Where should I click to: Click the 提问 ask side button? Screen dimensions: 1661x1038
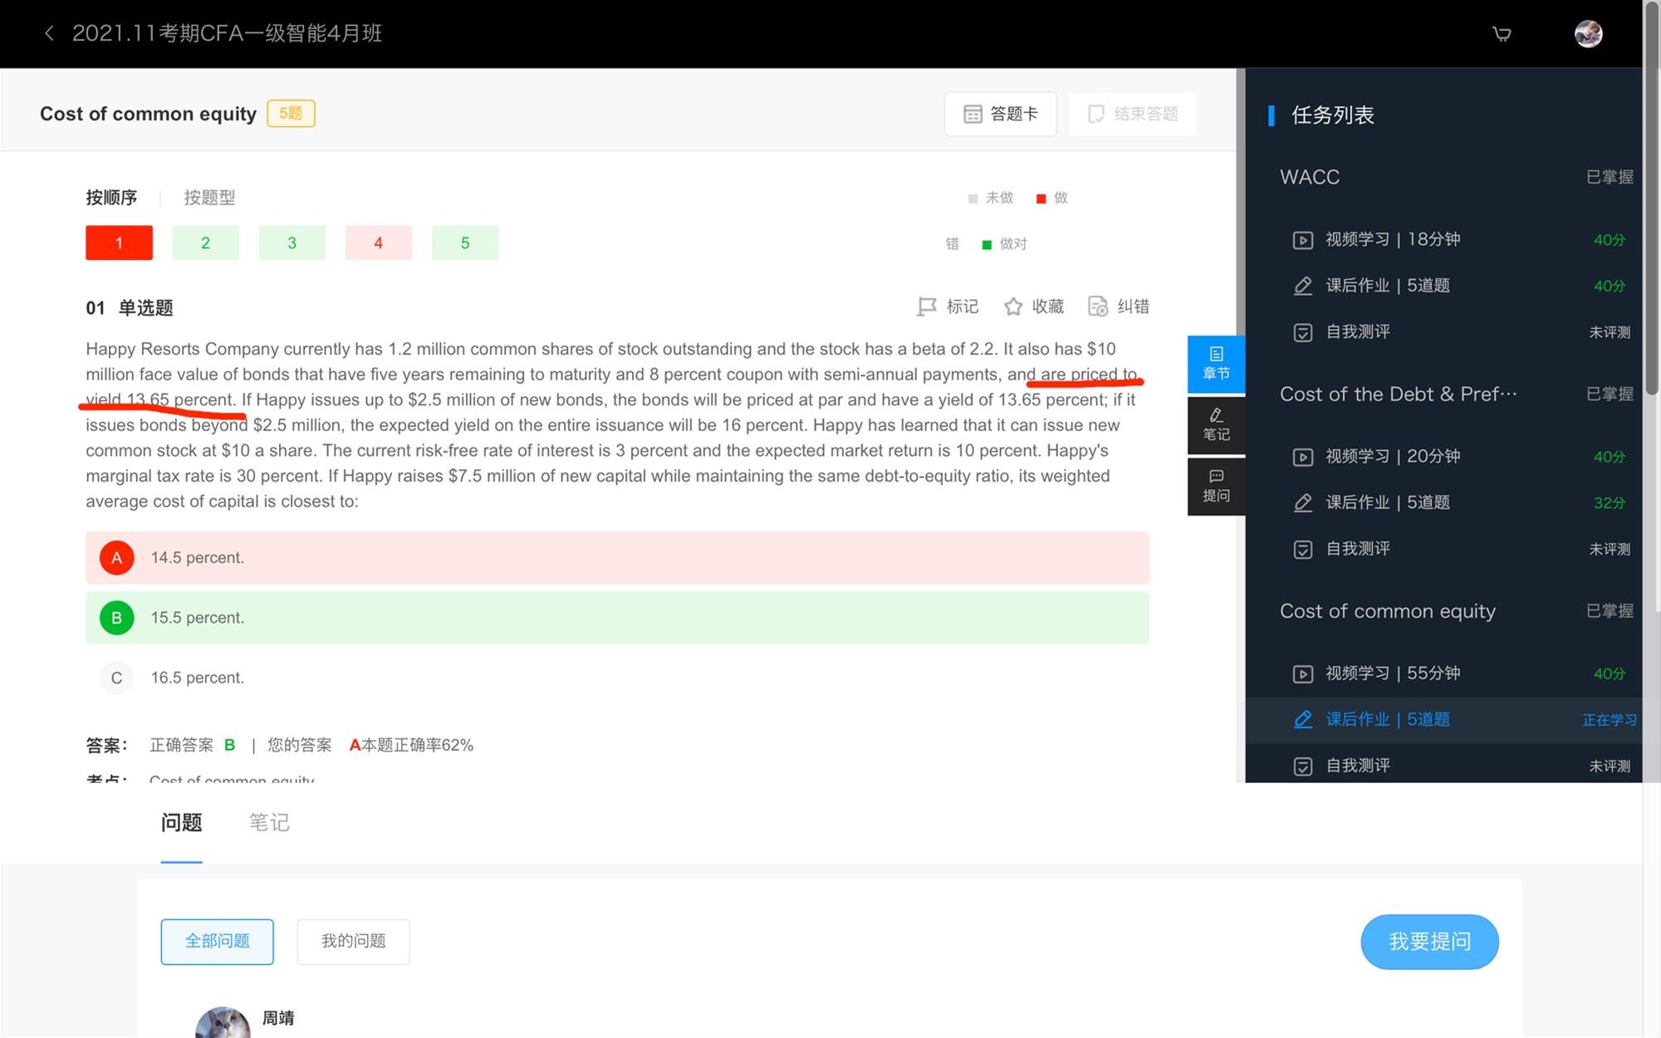1215,485
